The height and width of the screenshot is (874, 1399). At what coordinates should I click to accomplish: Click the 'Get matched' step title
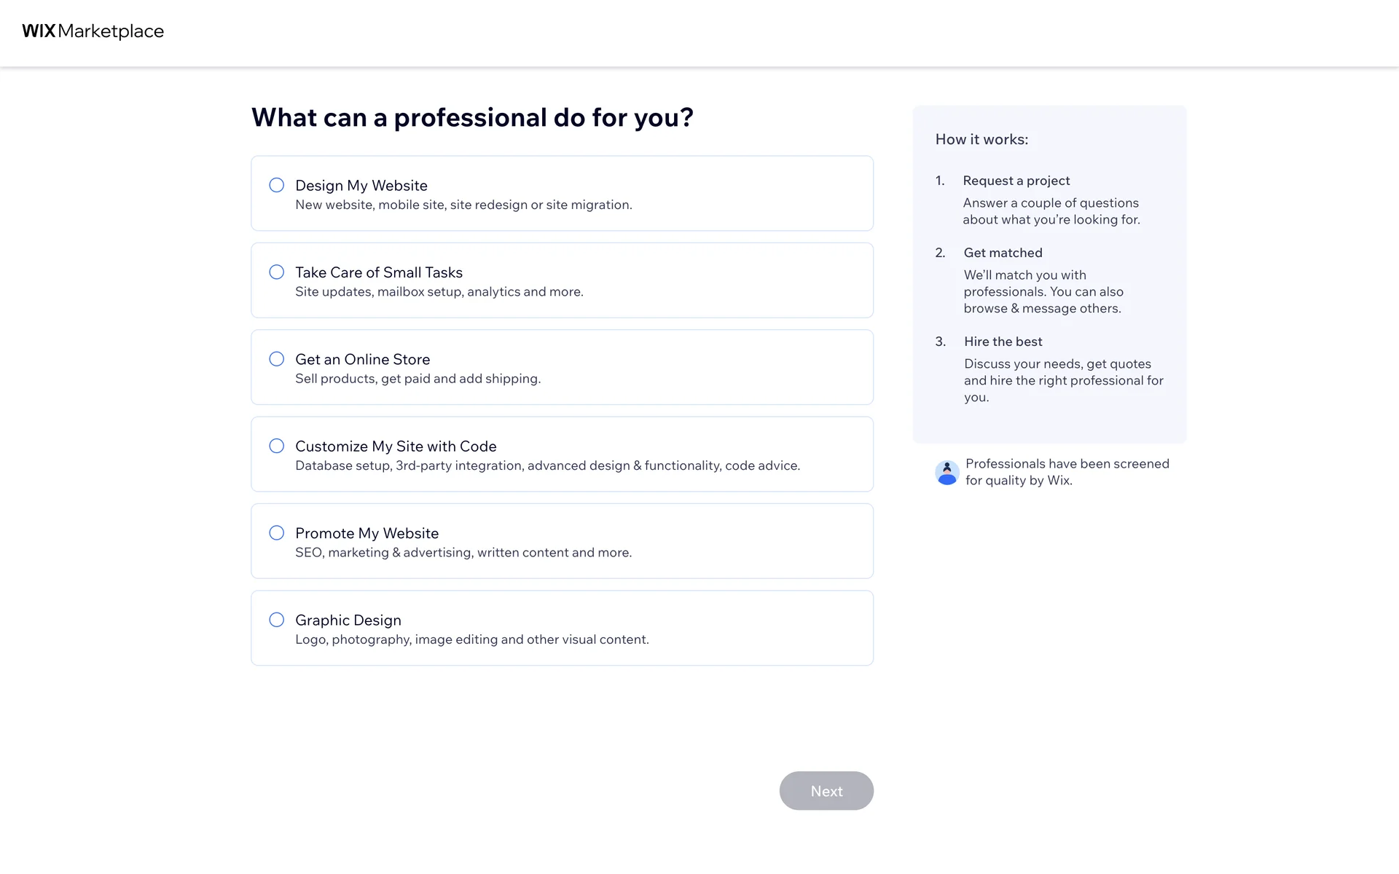click(1003, 253)
